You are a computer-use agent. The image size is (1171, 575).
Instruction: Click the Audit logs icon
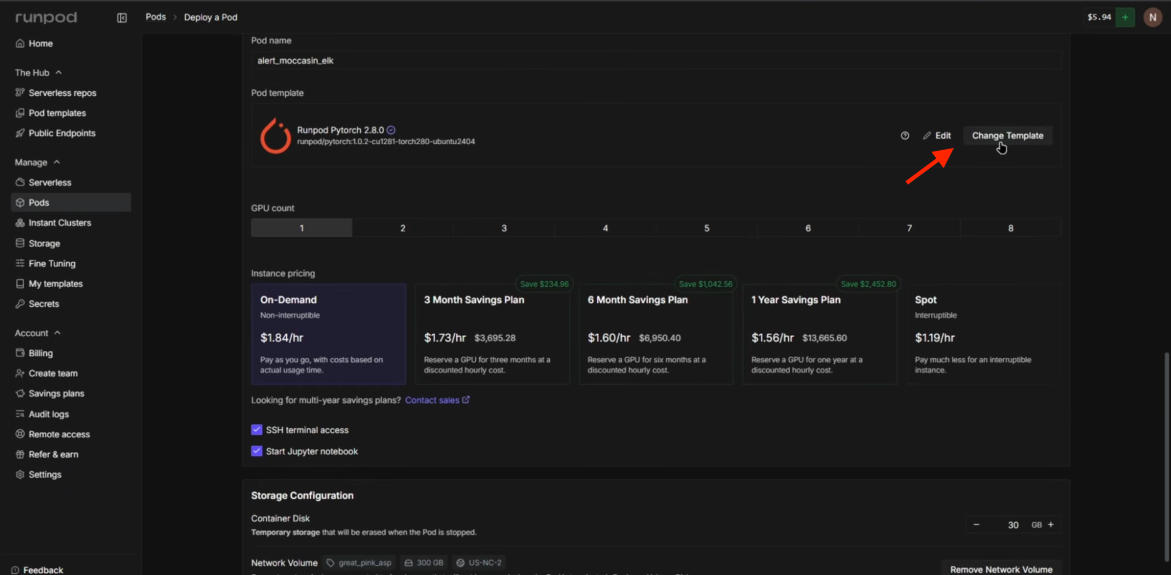pos(20,414)
